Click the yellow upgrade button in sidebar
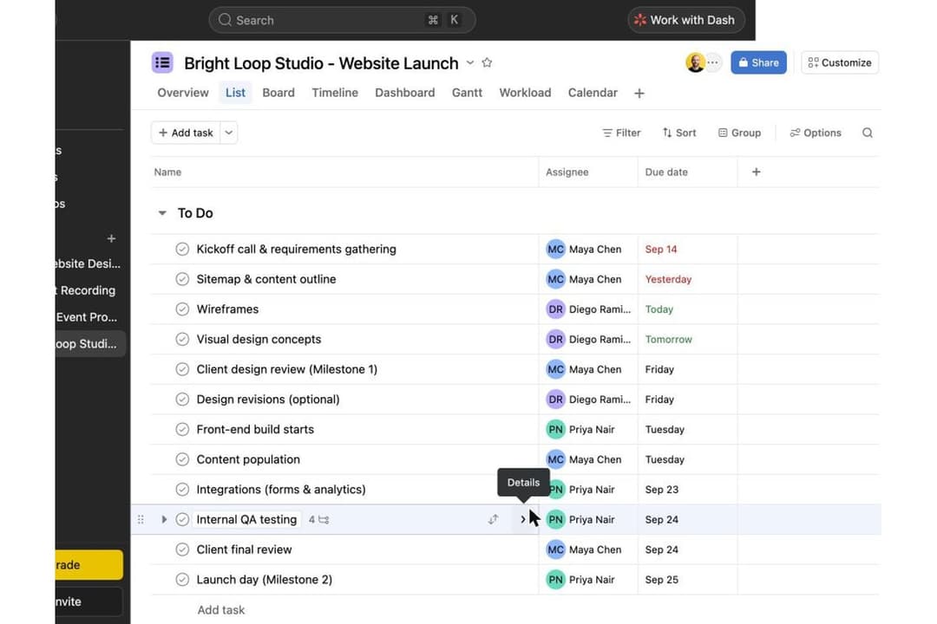Image resolution: width=937 pixels, height=624 pixels. 89,565
